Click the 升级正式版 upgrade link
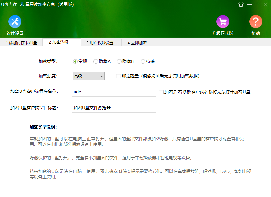271x197 pixels. pos(223,33)
